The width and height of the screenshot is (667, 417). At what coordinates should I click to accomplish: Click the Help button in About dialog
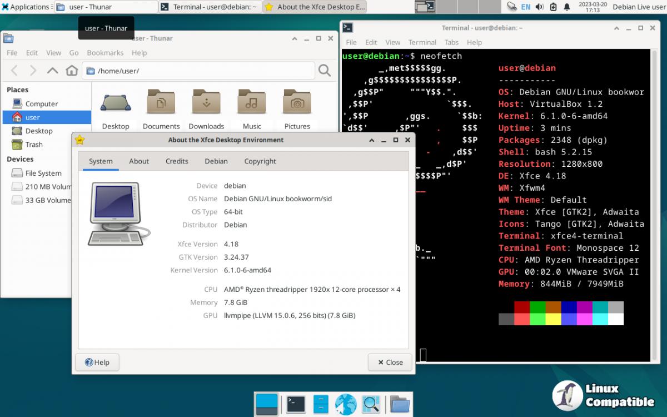[x=97, y=363]
